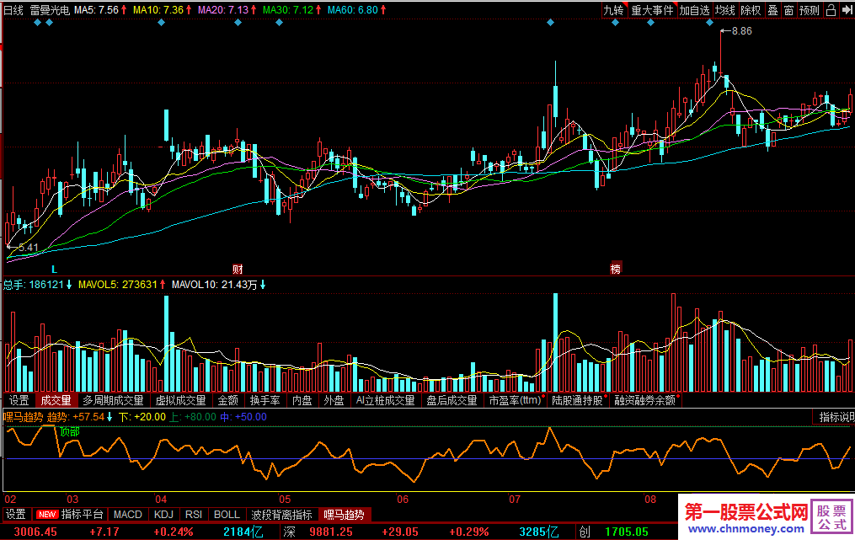This screenshot has width=855, height=540.
Task: Click the 8.86 high price label
Action: point(741,31)
